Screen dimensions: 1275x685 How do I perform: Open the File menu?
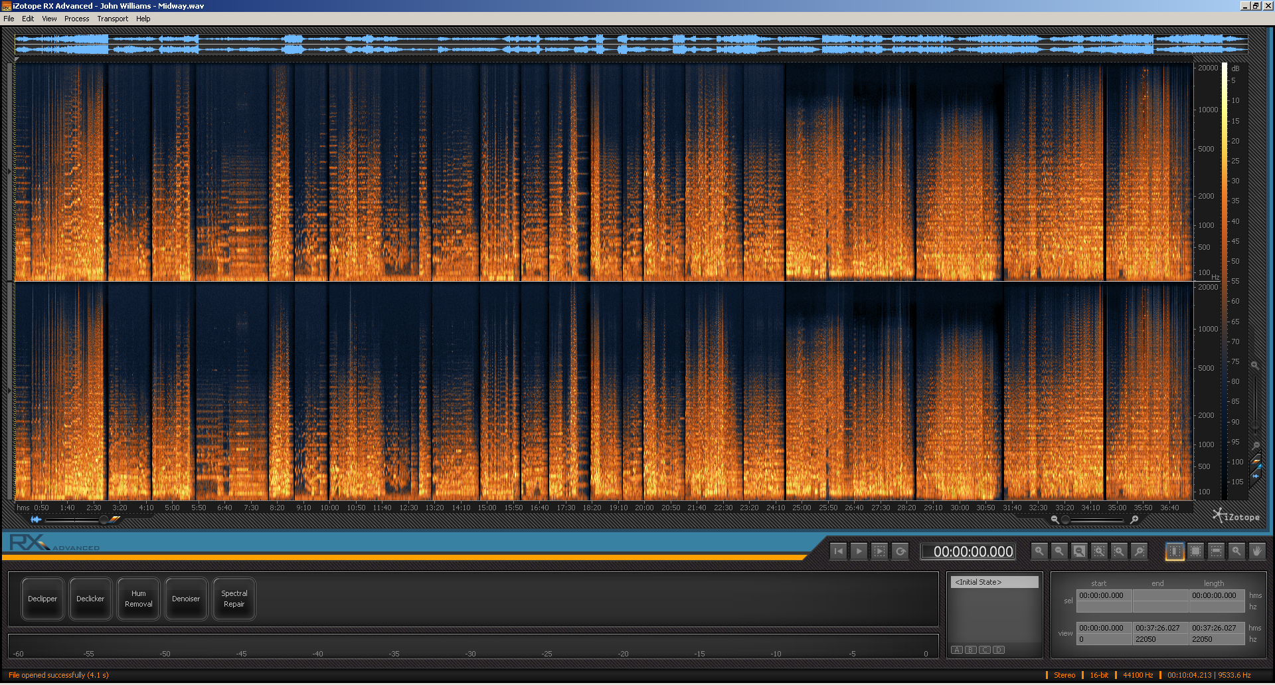pos(9,19)
